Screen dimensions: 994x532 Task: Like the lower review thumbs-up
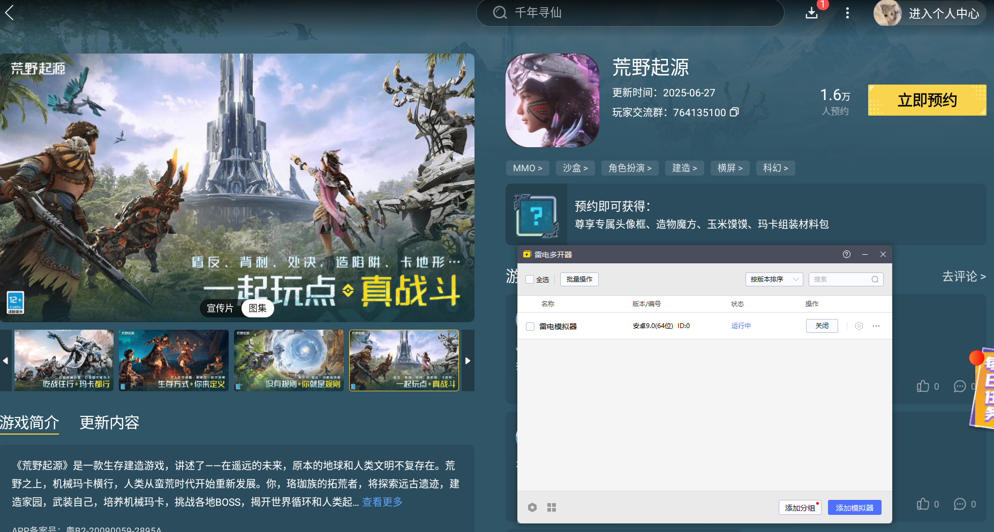pos(923,504)
